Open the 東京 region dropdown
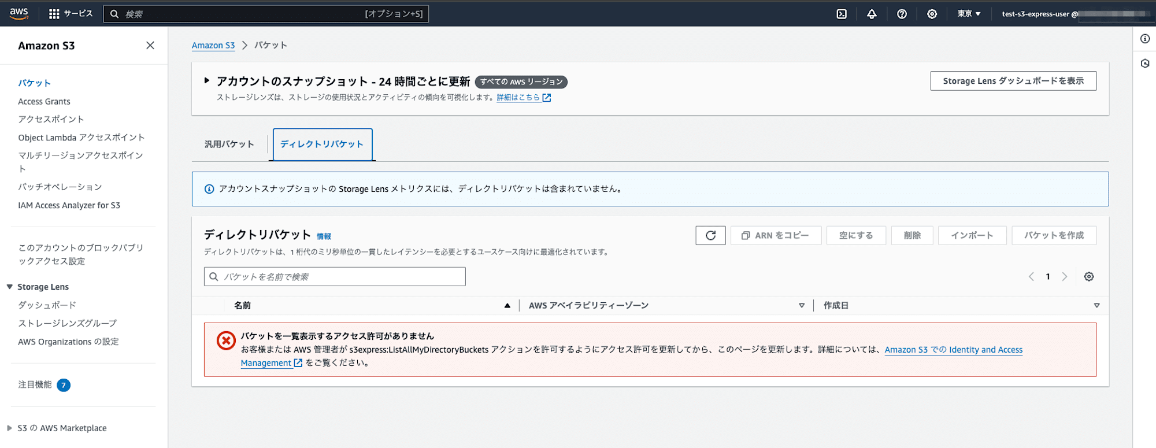The height and width of the screenshot is (448, 1156). 969,14
